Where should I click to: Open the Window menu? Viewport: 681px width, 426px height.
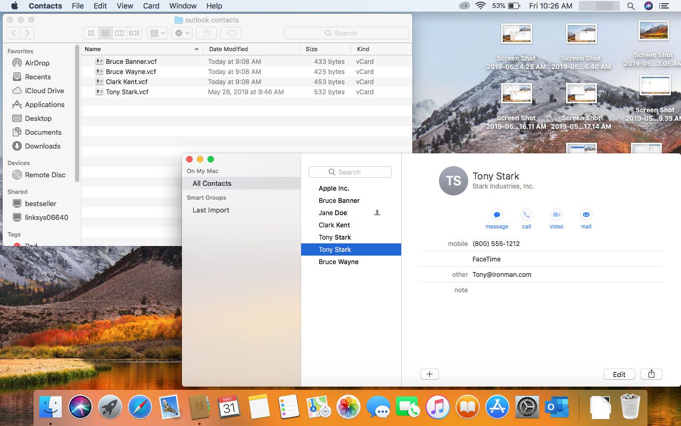(182, 6)
